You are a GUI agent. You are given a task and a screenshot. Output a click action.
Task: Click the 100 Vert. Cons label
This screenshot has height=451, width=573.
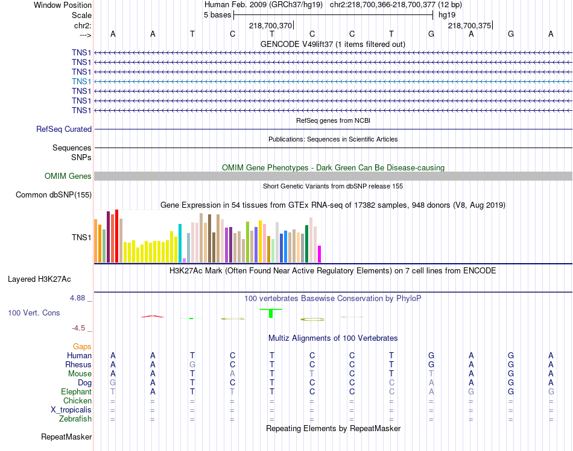34,313
